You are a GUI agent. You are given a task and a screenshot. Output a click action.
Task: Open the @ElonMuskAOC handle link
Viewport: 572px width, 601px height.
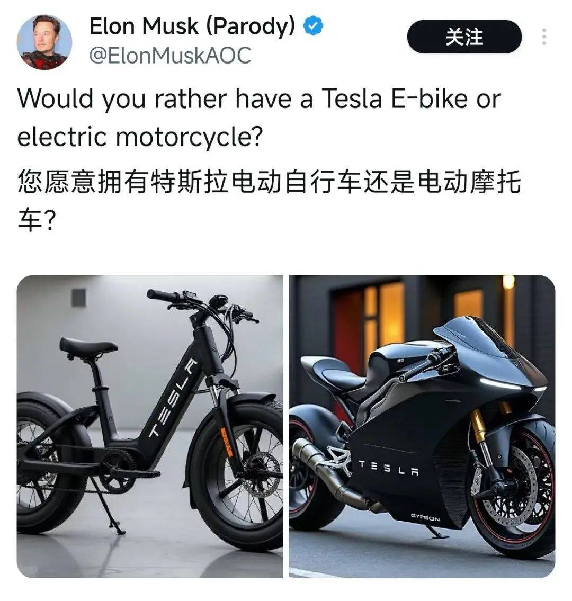click(x=170, y=55)
